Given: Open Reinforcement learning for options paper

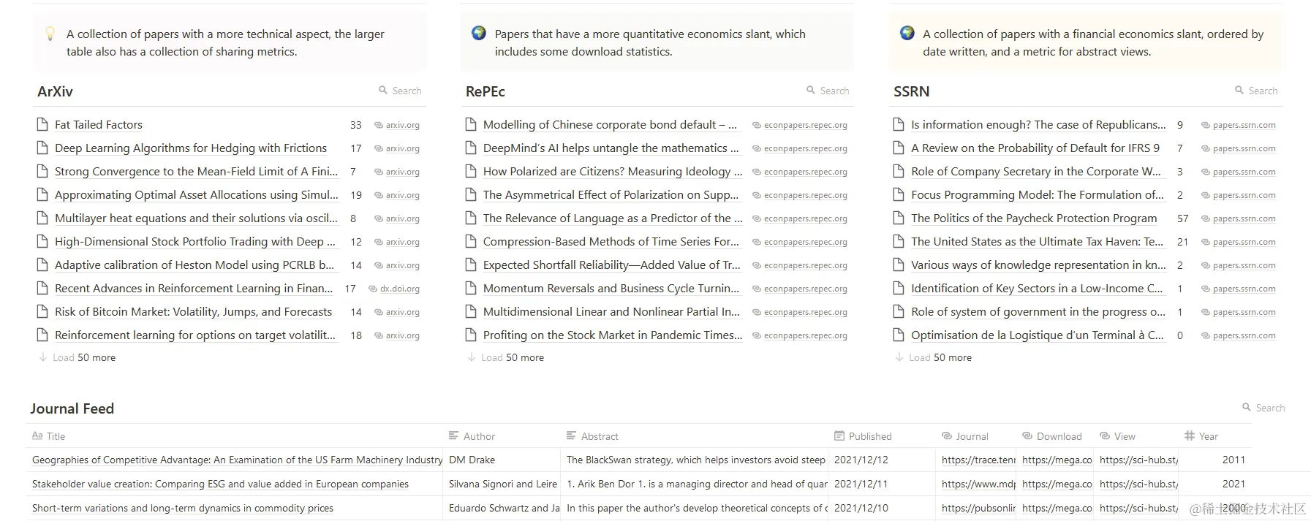Looking at the screenshot, I should [195, 335].
